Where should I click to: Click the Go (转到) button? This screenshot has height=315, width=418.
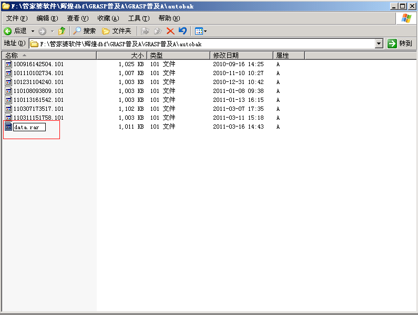[x=400, y=44]
